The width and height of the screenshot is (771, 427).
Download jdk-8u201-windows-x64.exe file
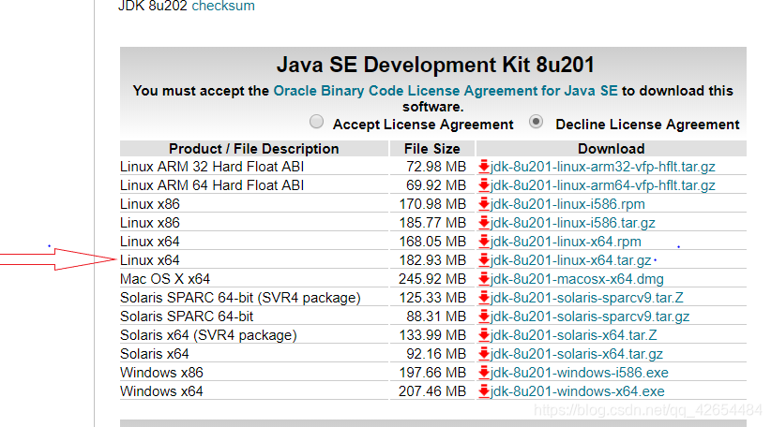coord(578,391)
